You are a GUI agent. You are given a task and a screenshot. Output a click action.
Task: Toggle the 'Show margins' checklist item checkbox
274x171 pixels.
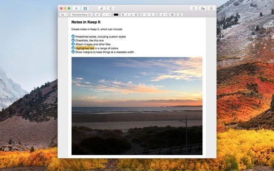pyautogui.click(x=73, y=52)
